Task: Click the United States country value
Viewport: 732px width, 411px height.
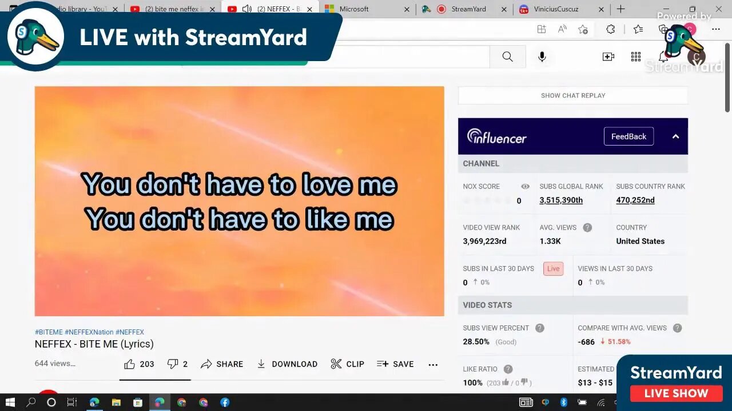Action: coord(640,241)
